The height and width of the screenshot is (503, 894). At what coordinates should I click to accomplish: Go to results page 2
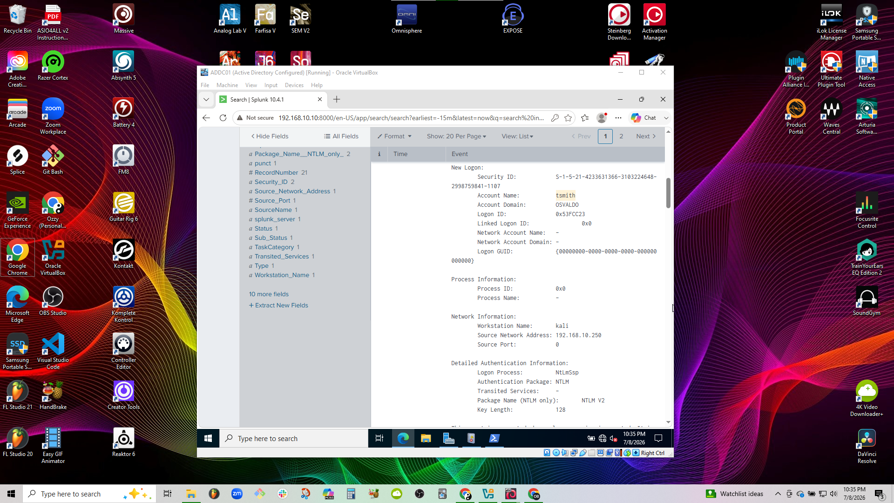621,136
